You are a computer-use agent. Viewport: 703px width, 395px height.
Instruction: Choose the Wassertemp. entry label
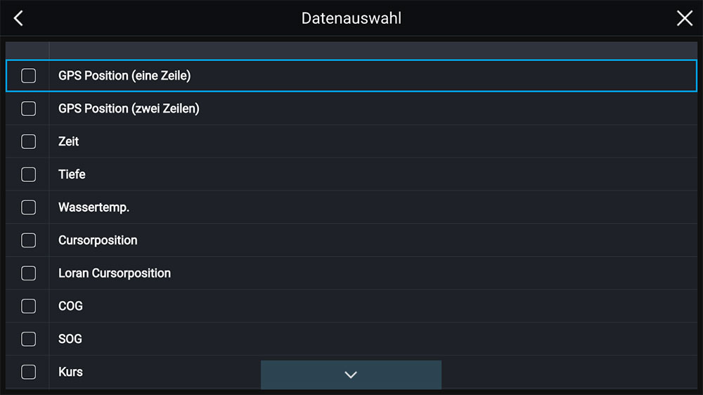93,207
